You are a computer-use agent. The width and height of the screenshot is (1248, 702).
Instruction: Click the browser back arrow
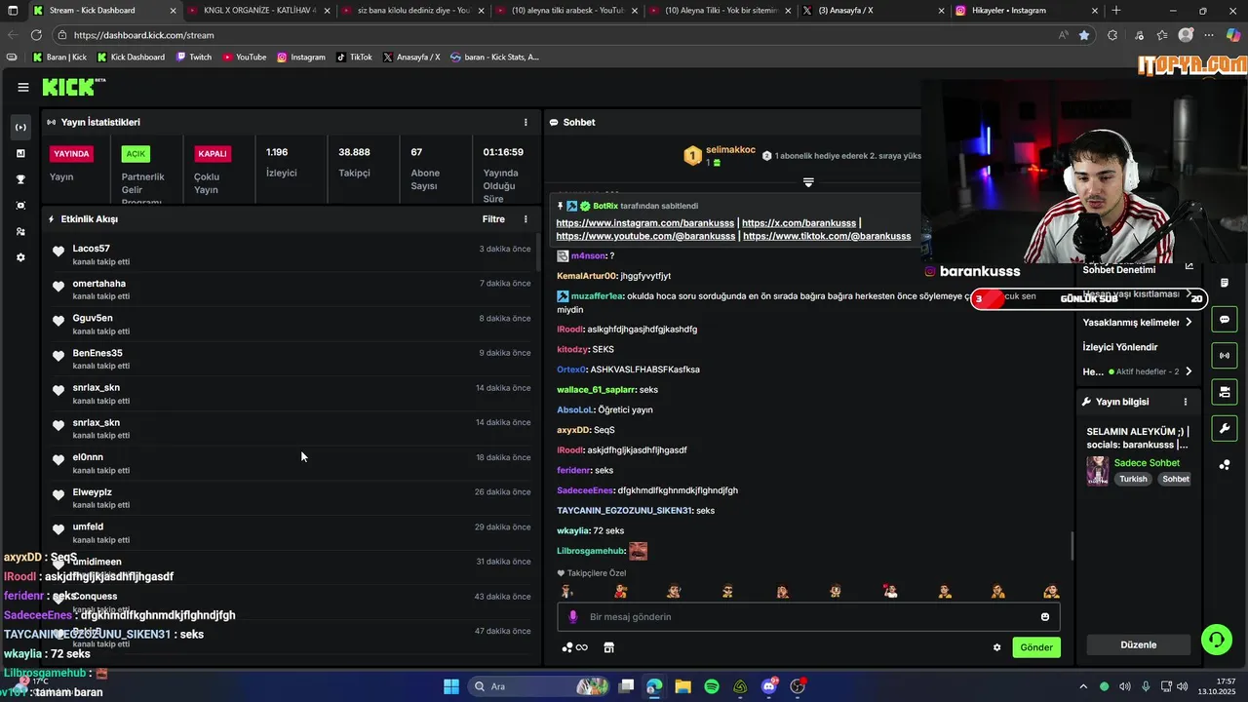[12, 35]
